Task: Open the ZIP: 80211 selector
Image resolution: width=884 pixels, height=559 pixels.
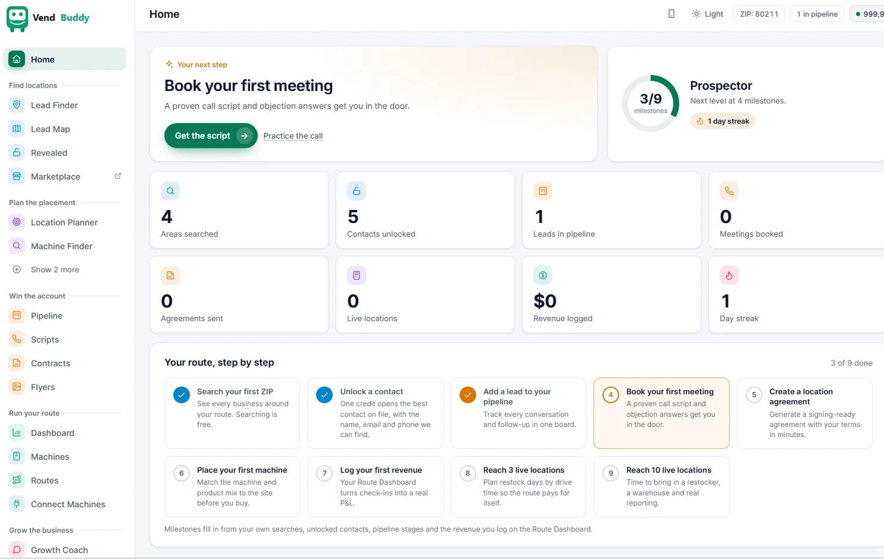Action: tap(759, 14)
